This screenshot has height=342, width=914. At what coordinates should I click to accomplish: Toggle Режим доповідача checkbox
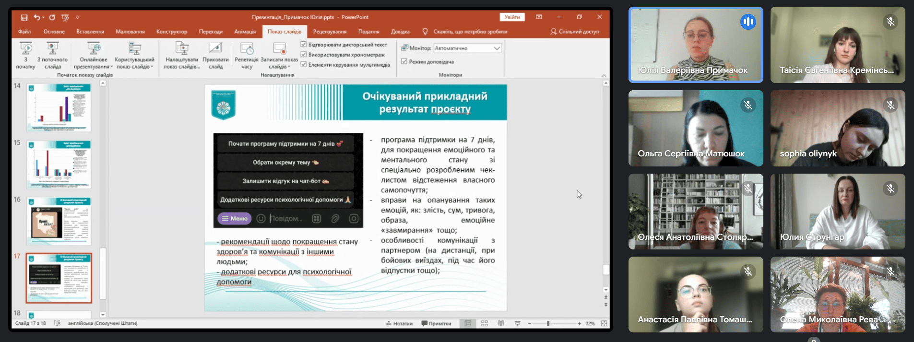[x=404, y=61]
